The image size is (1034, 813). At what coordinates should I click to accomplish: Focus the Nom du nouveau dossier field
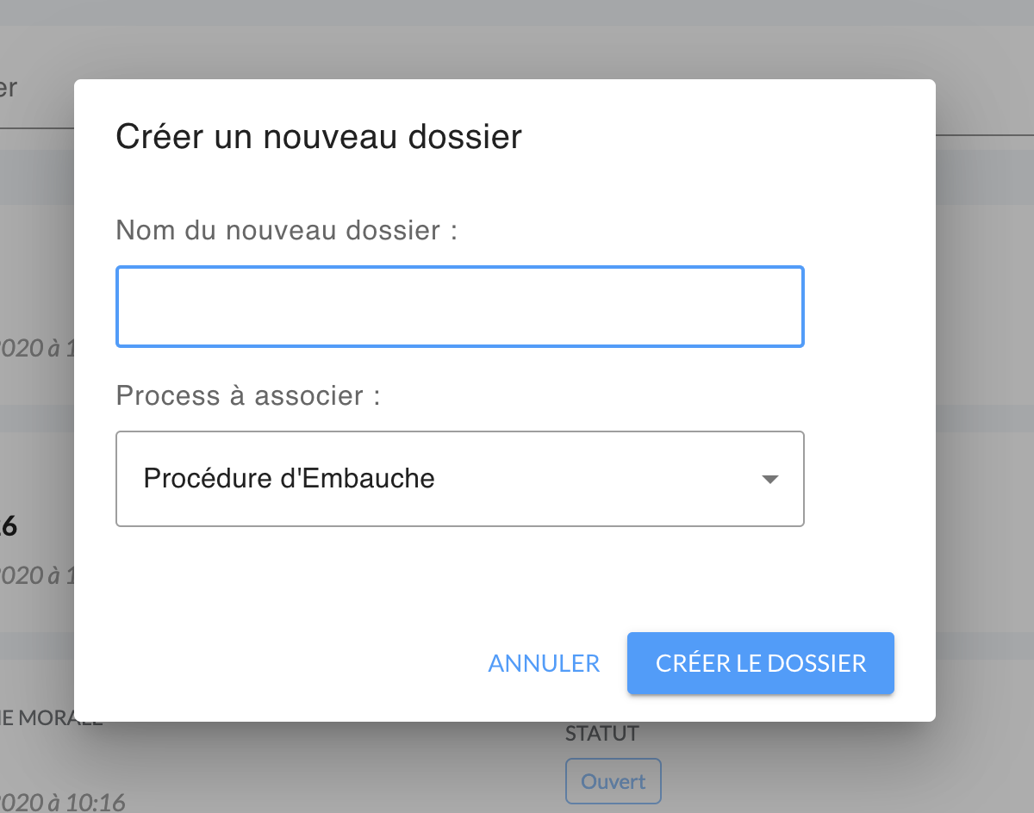click(460, 307)
